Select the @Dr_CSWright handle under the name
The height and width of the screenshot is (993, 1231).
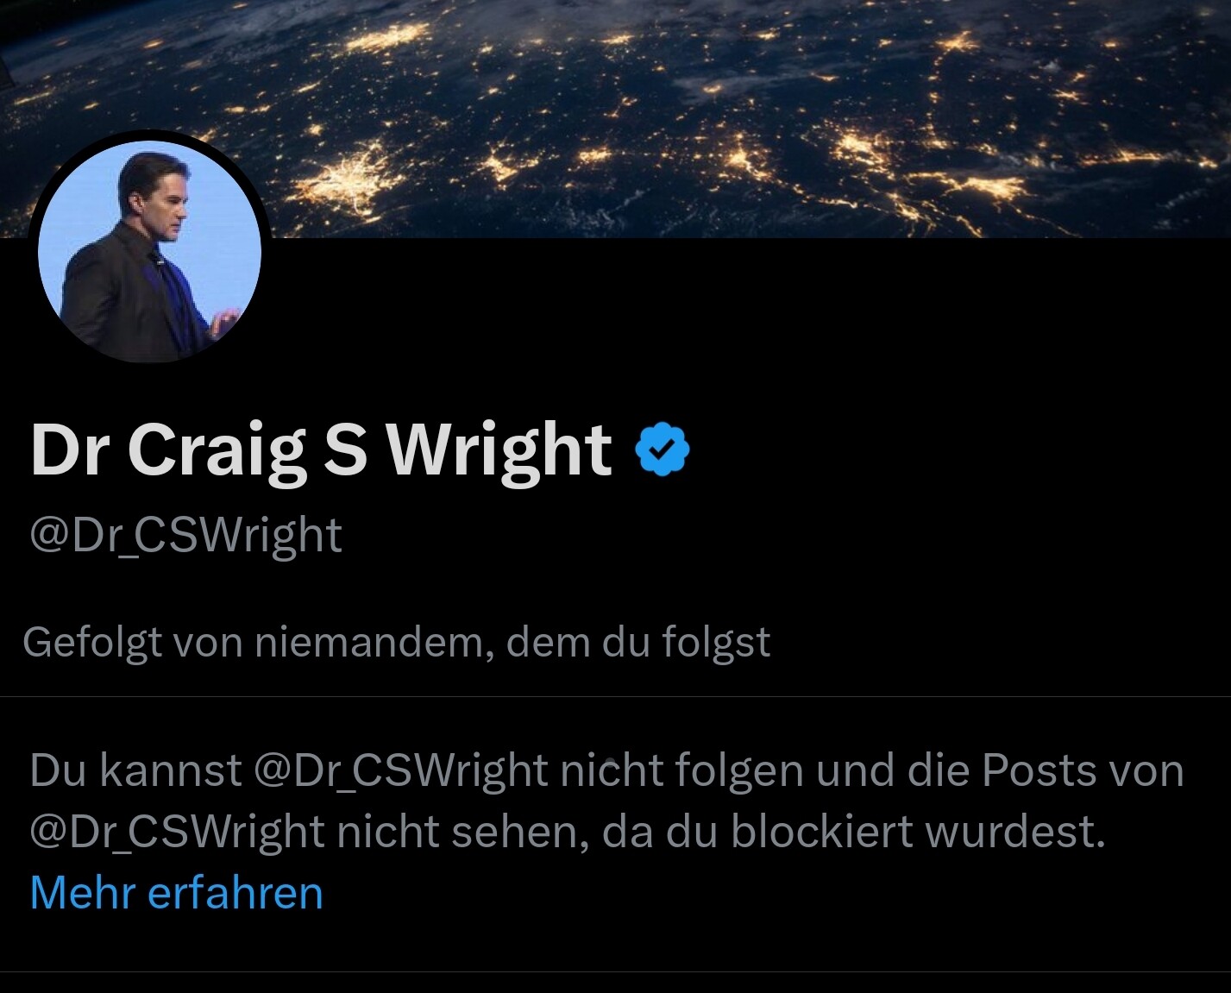click(x=185, y=536)
